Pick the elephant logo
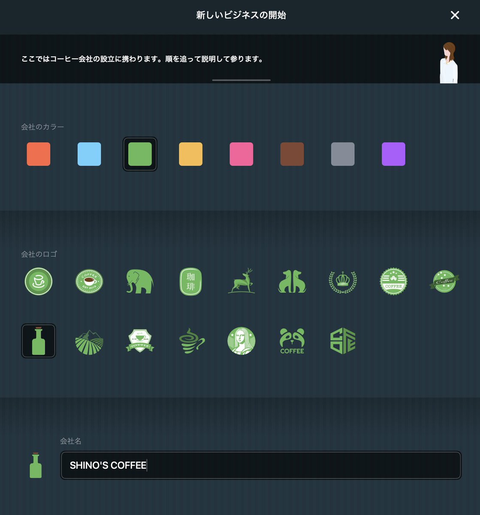The image size is (480, 515). [140, 282]
